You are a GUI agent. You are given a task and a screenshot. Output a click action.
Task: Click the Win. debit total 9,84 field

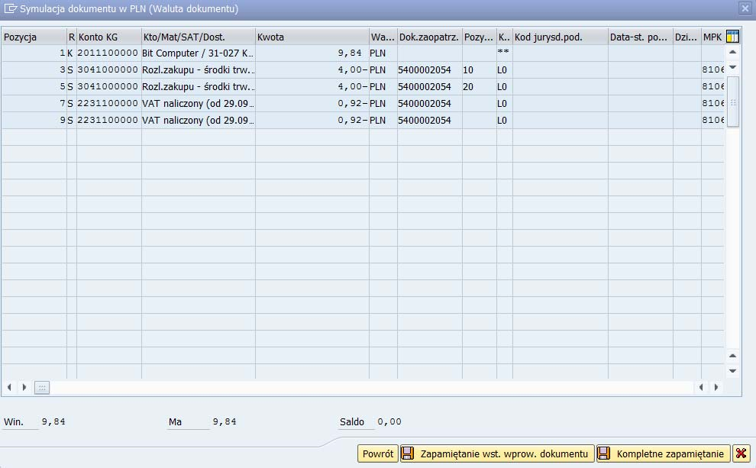tap(53, 421)
